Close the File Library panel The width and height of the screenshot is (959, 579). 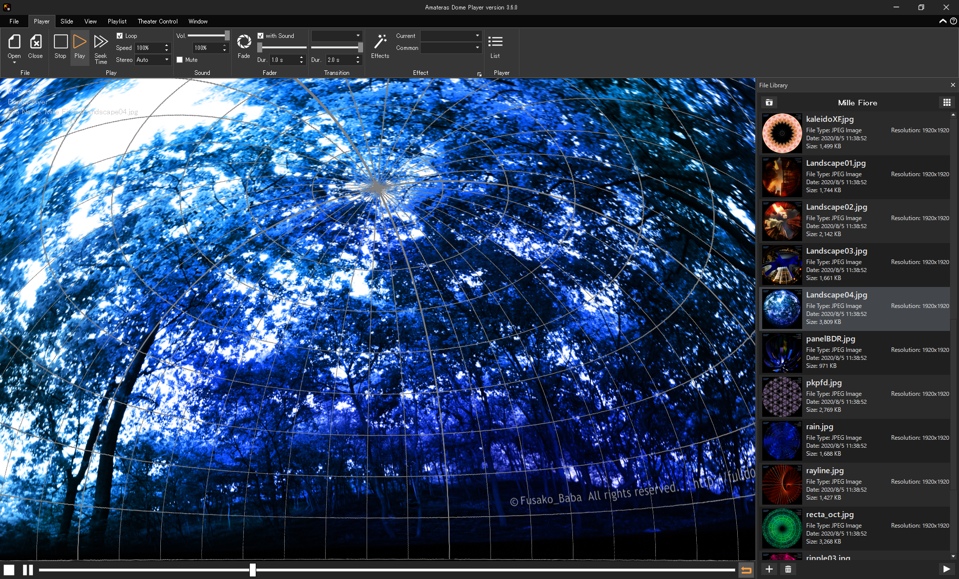pyautogui.click(x=953, y=85)
